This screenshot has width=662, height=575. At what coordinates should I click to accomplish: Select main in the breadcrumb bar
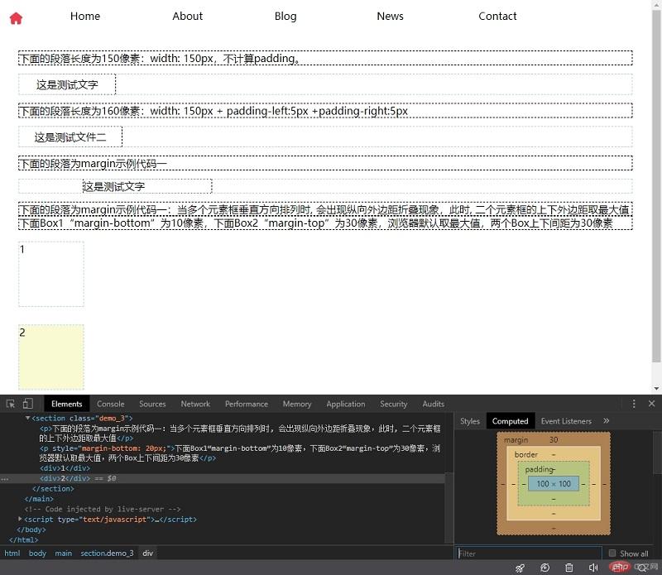coord(64,553)
